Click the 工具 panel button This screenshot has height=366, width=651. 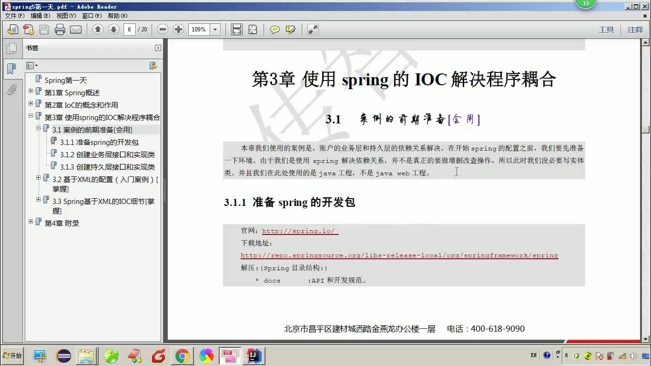click(x=607, y=30)
